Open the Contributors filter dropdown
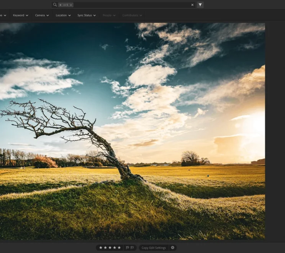Viewport: 285px width, 253px height. (132, 15)
